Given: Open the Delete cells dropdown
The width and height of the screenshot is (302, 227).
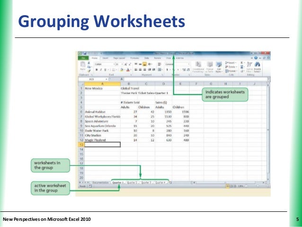Looking at the screenshot, I should tap(231, 67).
